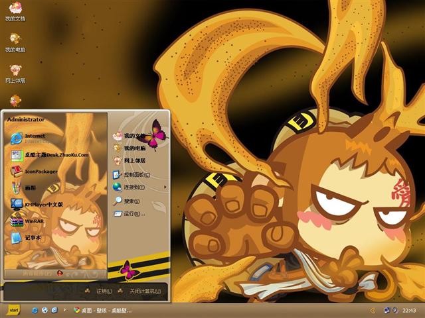Open 搜索(S) search
Screen dimensions: 425x318
[x=127, y=201]
